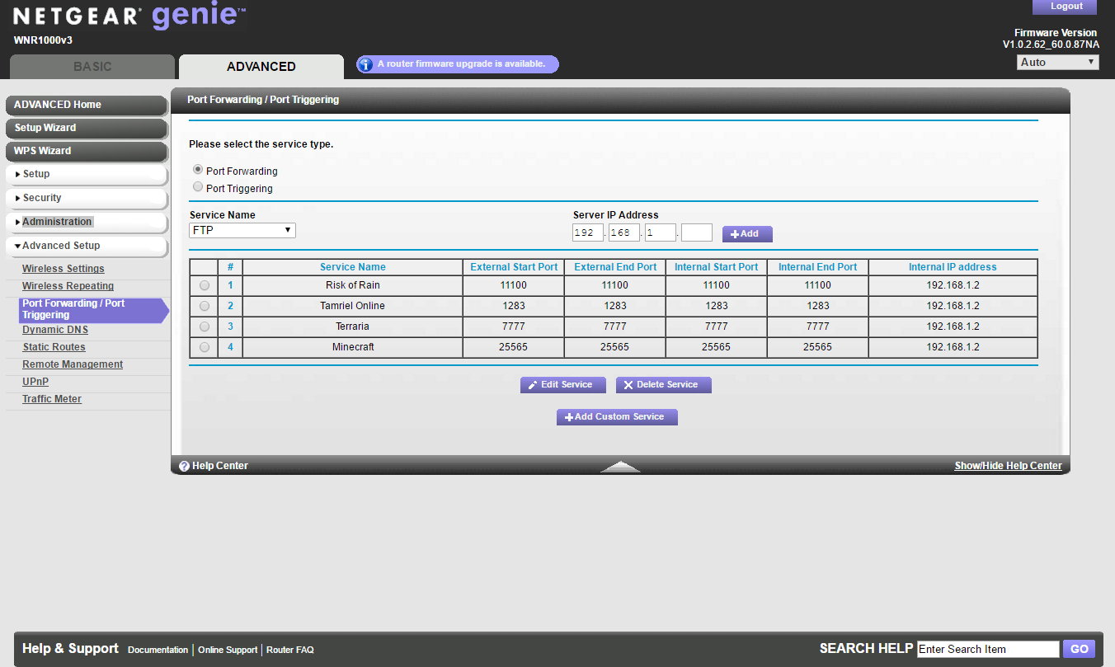Click the Internal Start Port column header
This screenshot has height=667, width=1115.
pos(717,267)
